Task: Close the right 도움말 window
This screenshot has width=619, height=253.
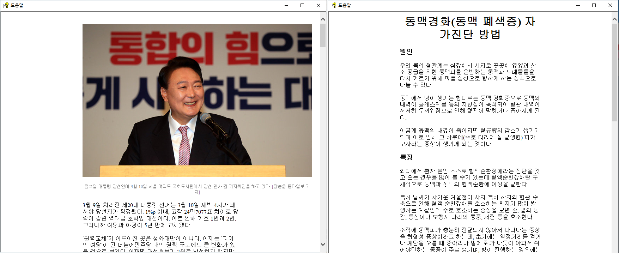Action: (610, 5)
